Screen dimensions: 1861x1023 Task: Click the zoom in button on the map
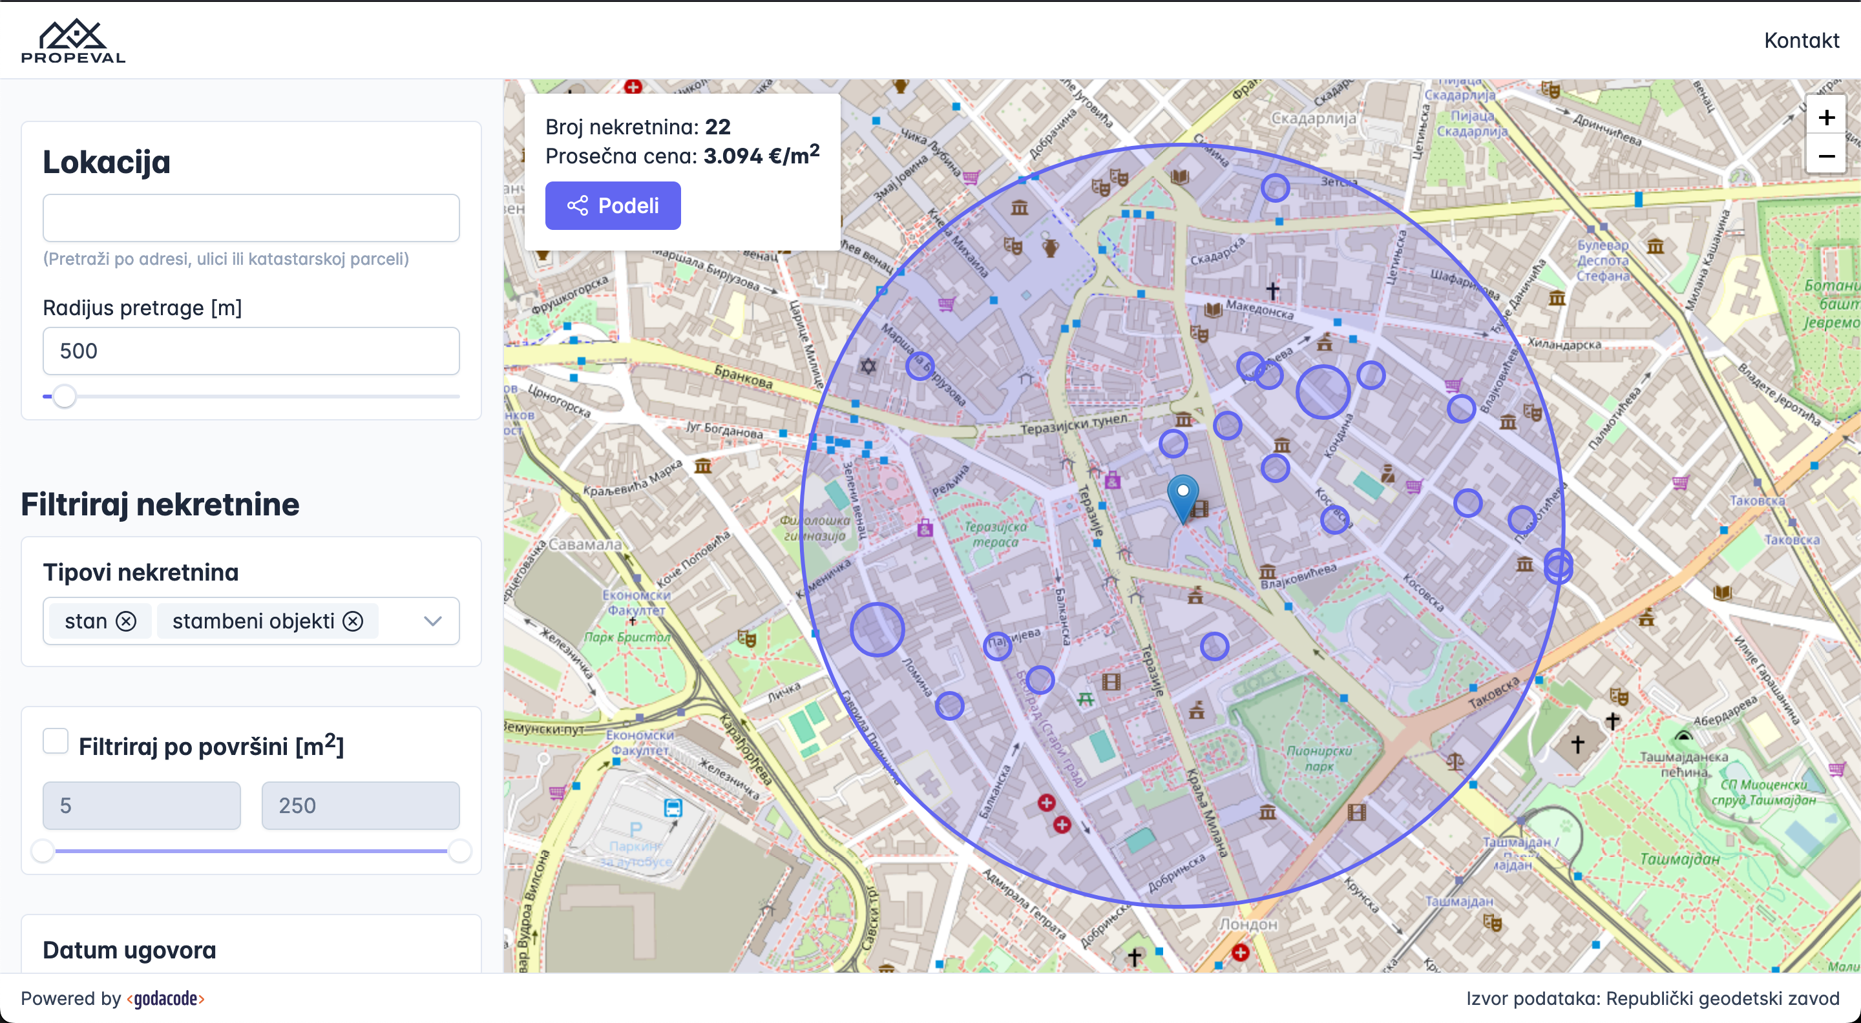(1827, 116)
